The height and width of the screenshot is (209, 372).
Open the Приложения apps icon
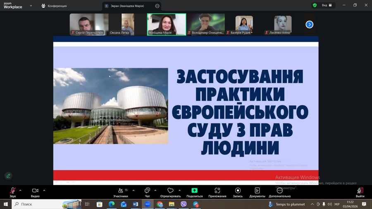(x=217, y=191)
